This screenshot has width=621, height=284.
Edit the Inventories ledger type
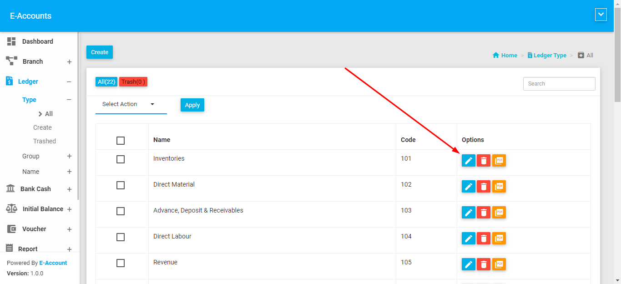tap(468, 161)
